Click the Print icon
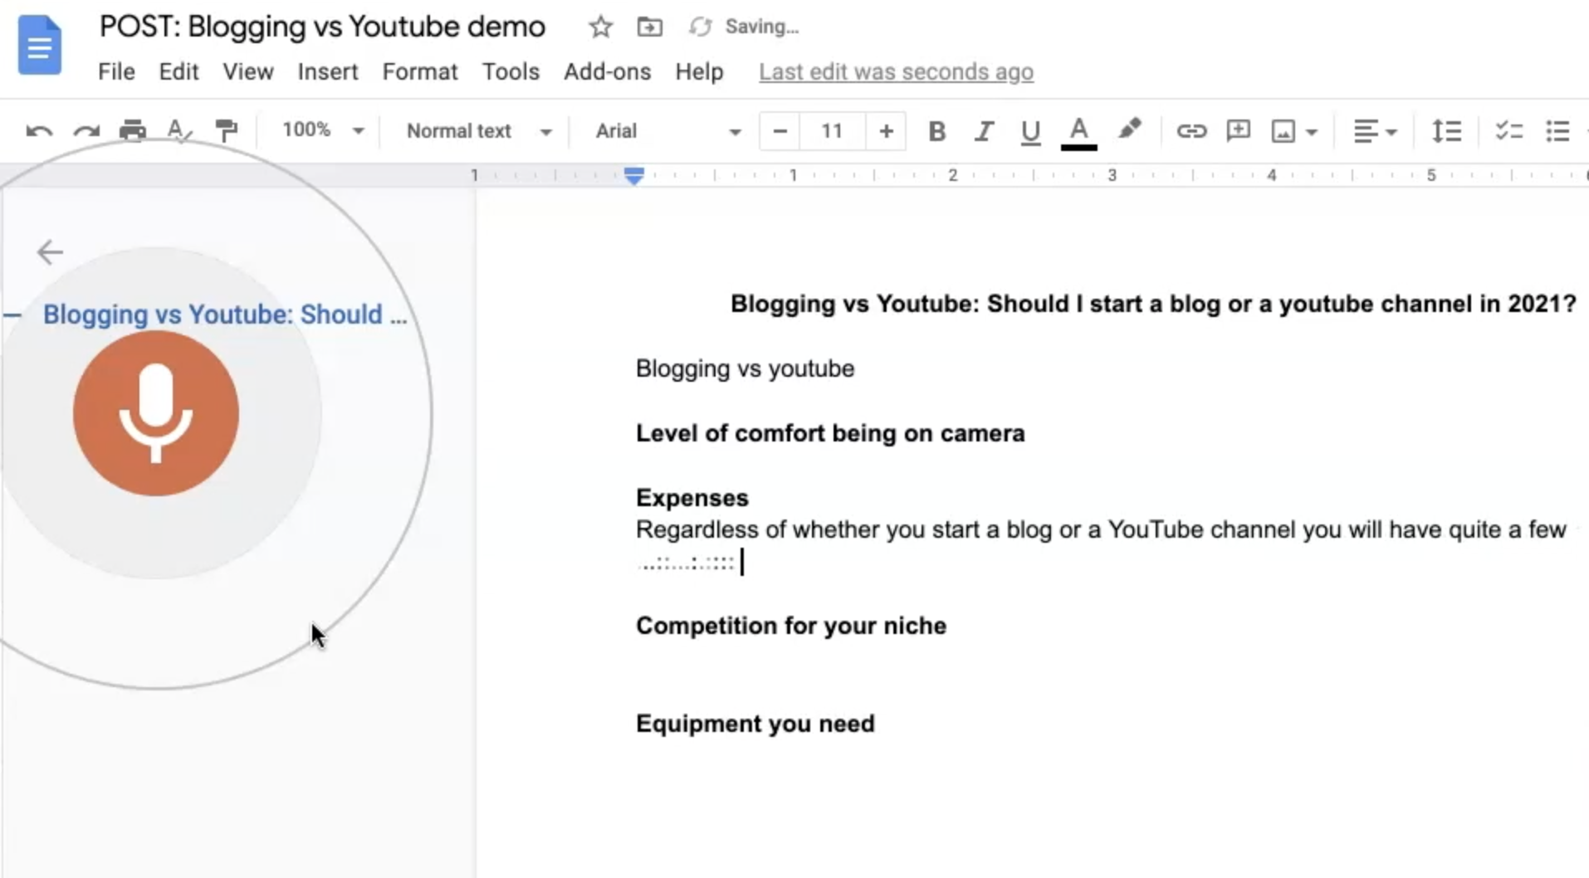 (133, 131)
